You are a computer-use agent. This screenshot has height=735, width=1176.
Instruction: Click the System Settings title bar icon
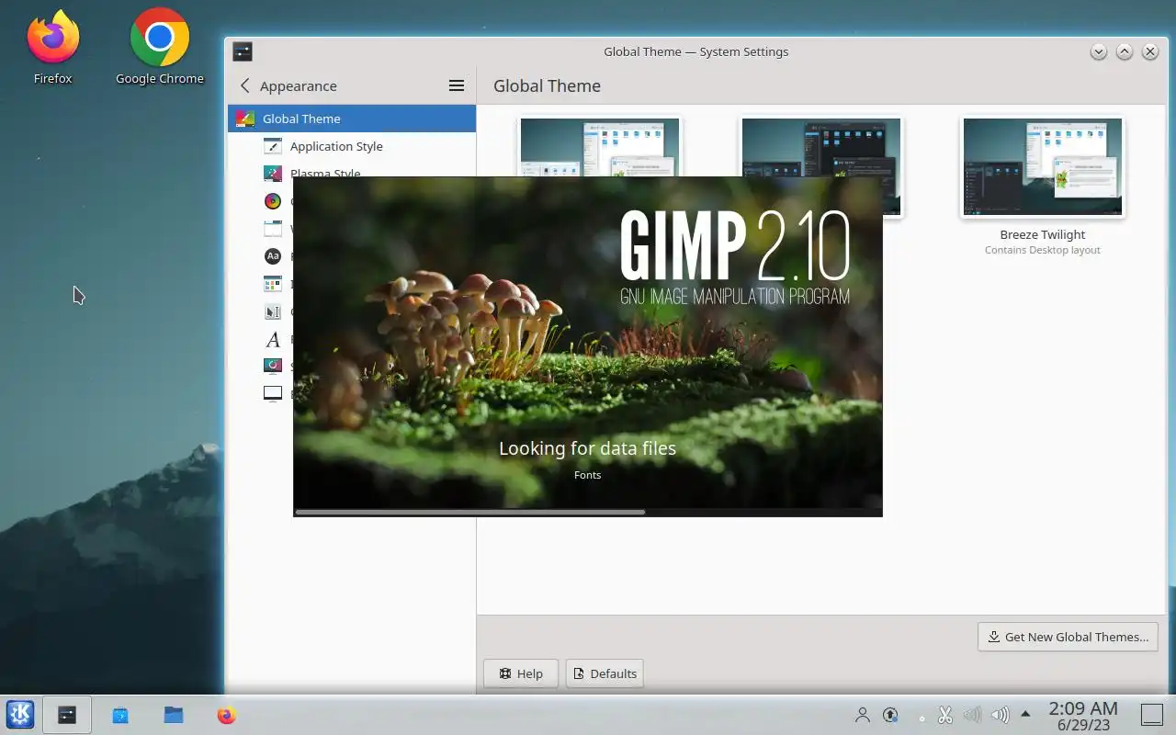tap(243, 51)
